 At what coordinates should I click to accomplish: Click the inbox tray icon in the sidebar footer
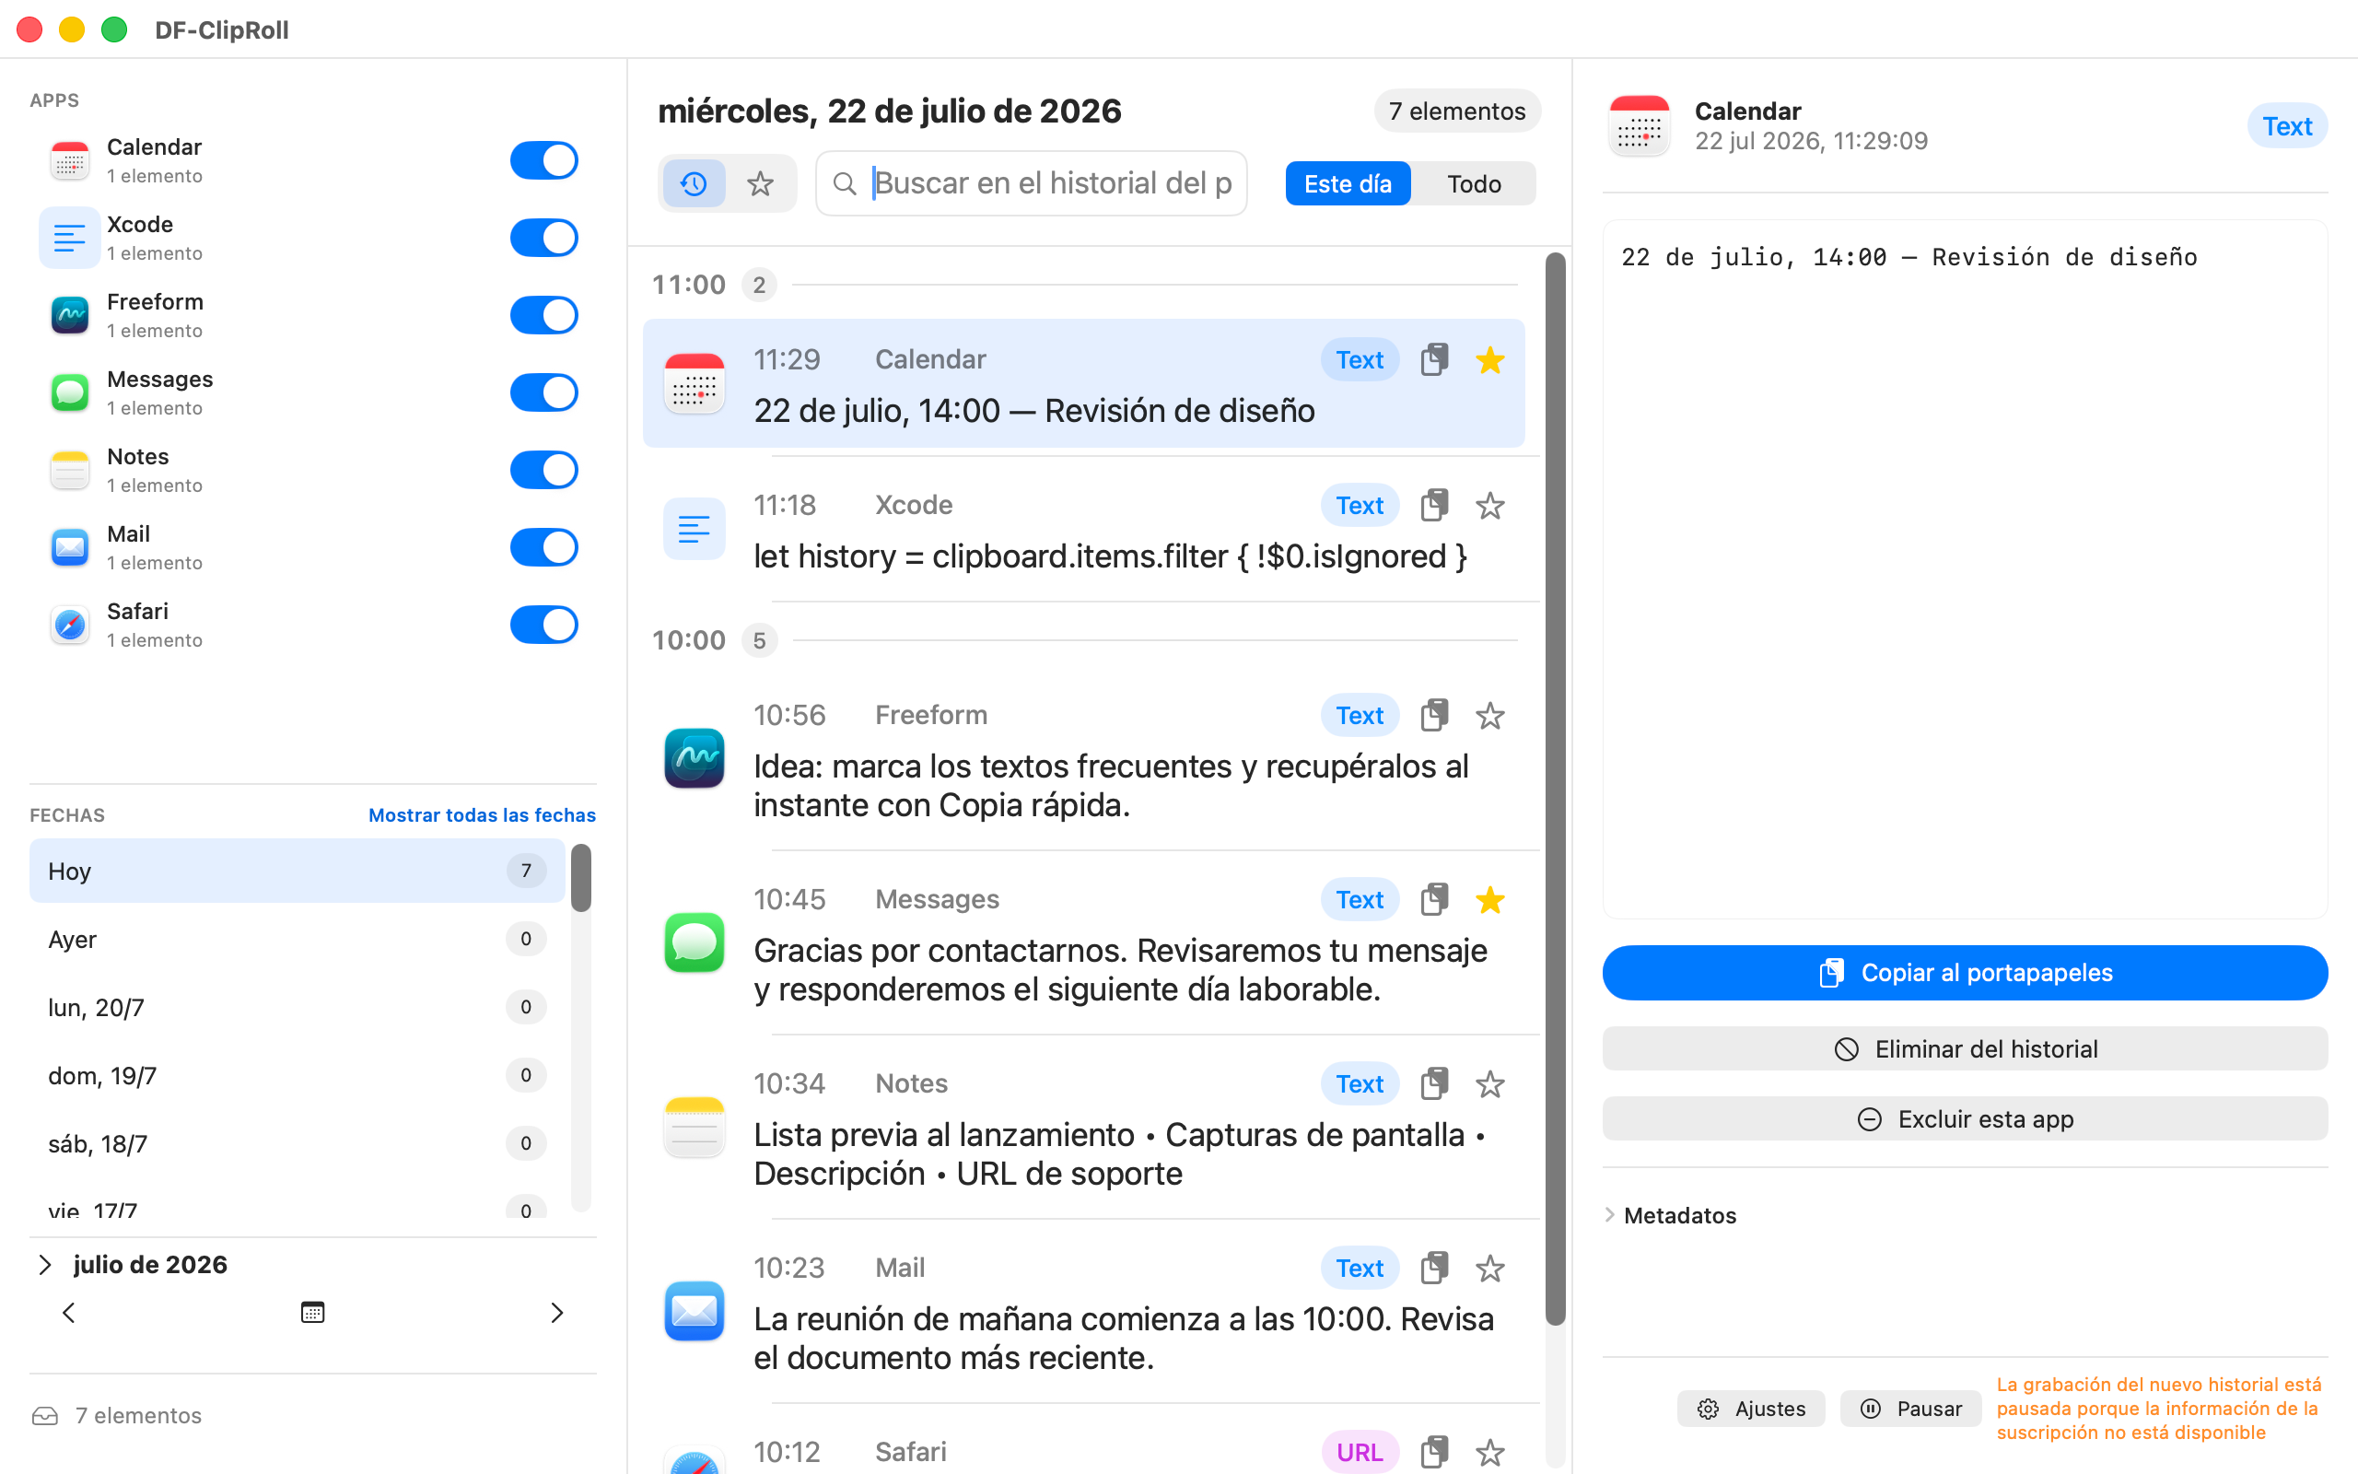45,1416
